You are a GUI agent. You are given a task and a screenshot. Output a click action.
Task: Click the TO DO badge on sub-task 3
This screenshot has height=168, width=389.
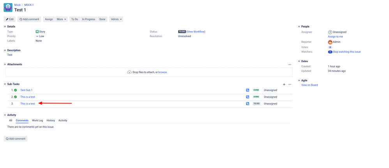tap(256, 104)
